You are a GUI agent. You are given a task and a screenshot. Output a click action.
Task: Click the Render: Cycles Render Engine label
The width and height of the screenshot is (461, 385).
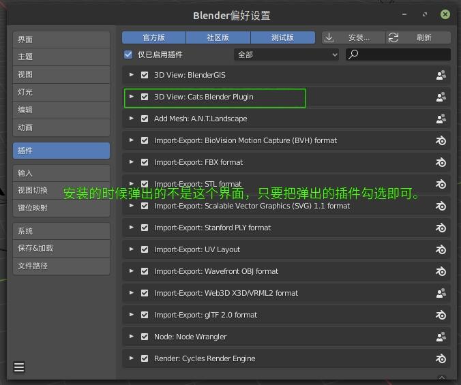tap(205, 358)
